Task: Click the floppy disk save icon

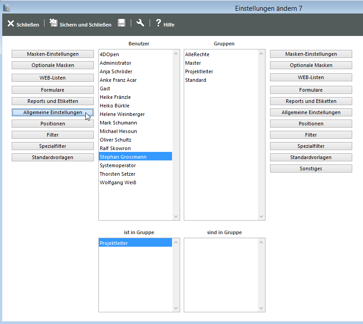Action: (121, 23)
